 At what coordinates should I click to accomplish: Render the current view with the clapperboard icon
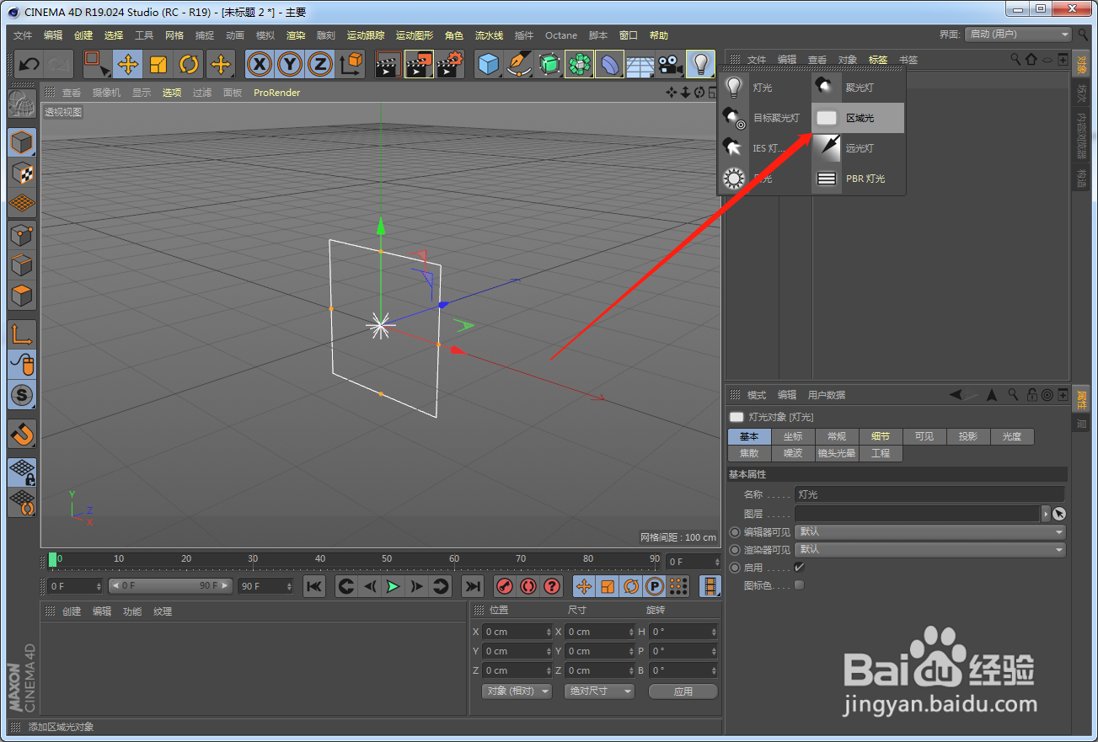pos(388,64)
